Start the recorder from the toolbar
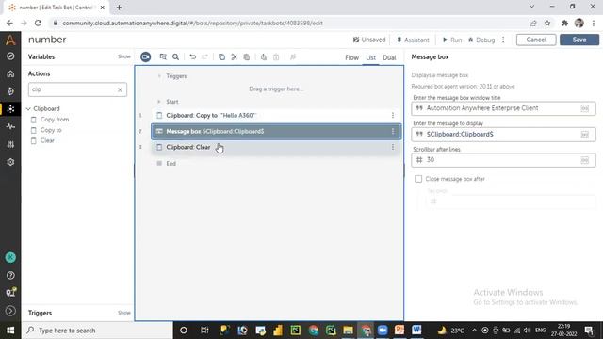 145,56
